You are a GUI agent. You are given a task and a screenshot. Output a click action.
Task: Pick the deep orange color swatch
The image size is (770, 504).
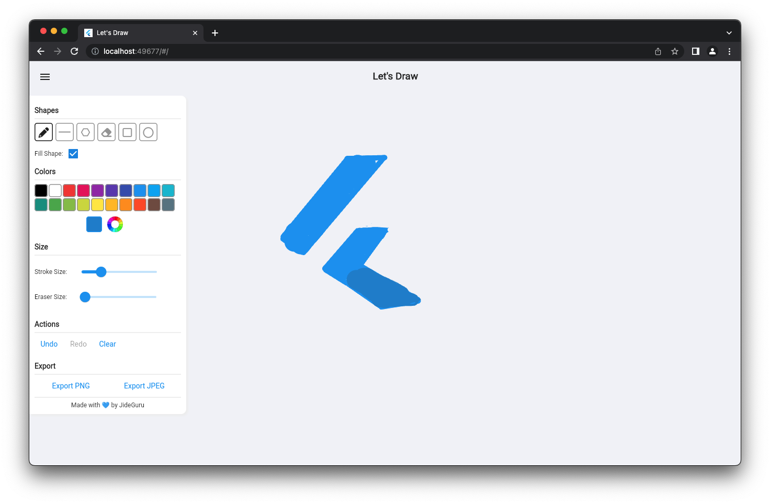click(x=140, y=204)
